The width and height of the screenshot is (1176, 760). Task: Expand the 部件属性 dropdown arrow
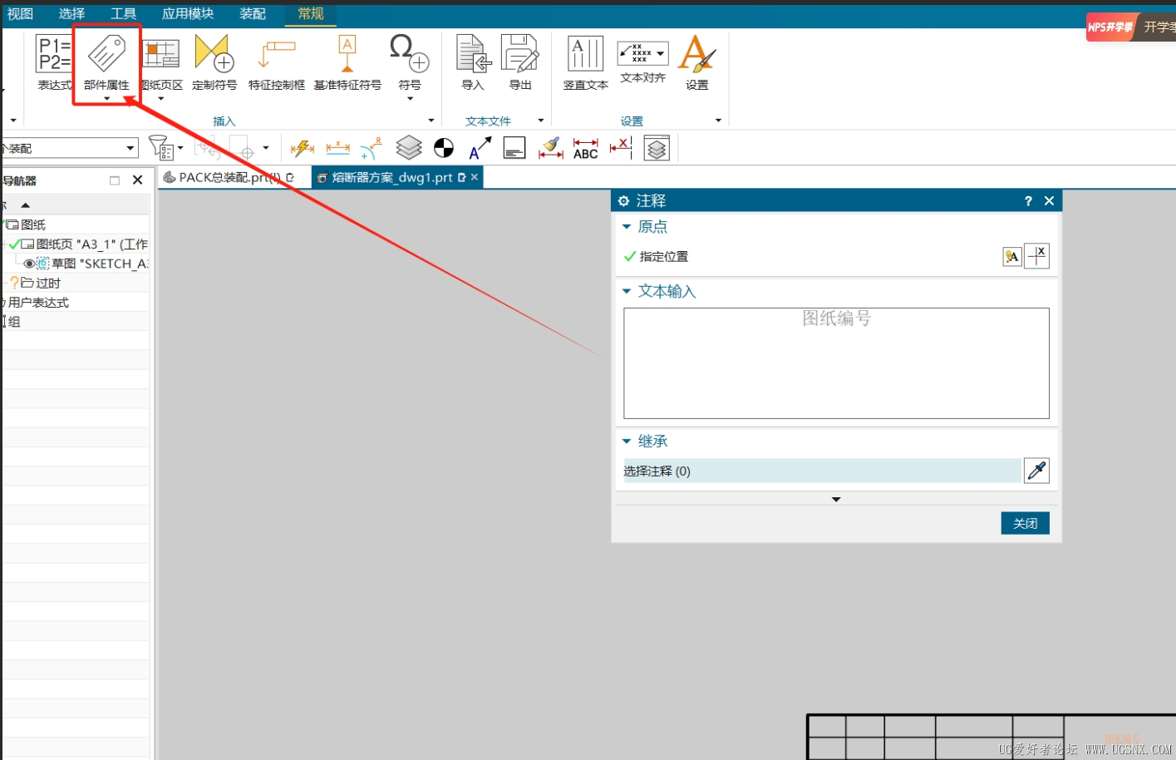point(106,99)
